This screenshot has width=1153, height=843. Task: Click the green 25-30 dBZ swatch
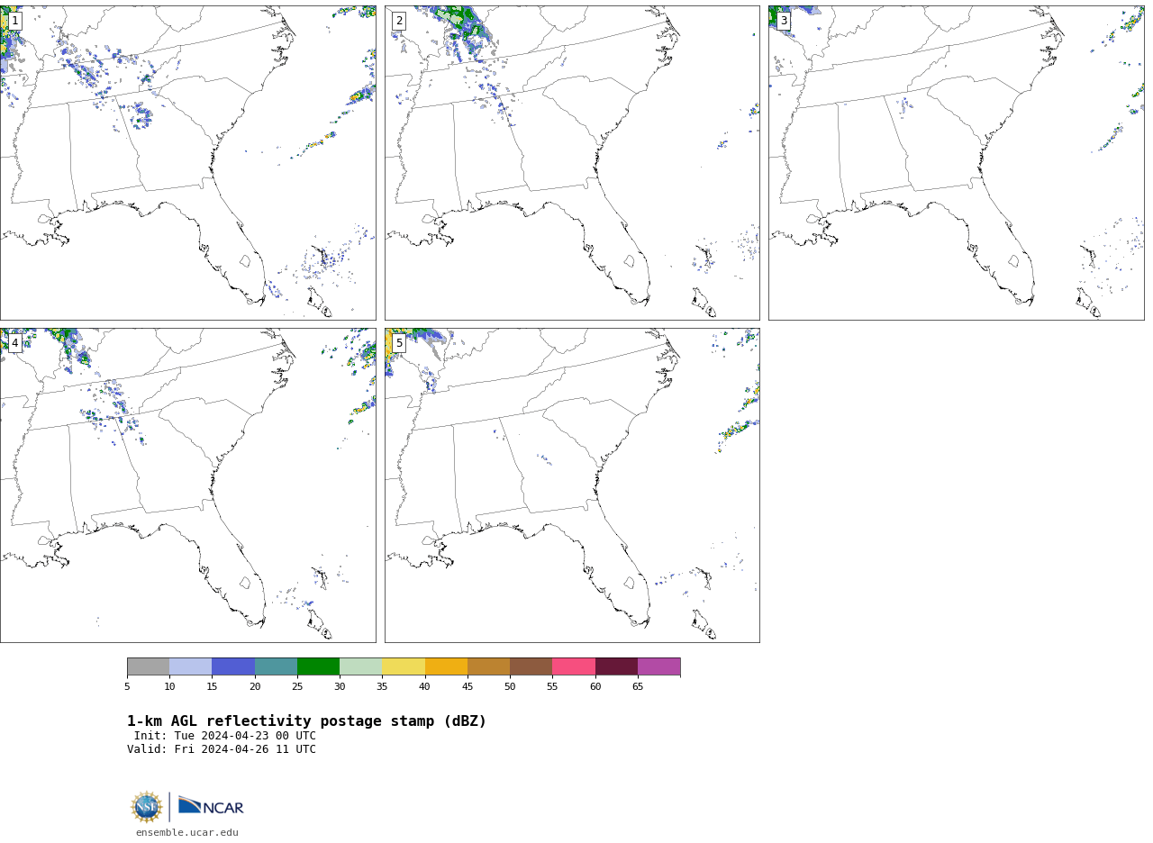coord(318,666)
